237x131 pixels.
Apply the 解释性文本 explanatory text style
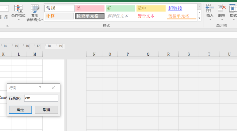pyautogui.click(x=120, y=16)
